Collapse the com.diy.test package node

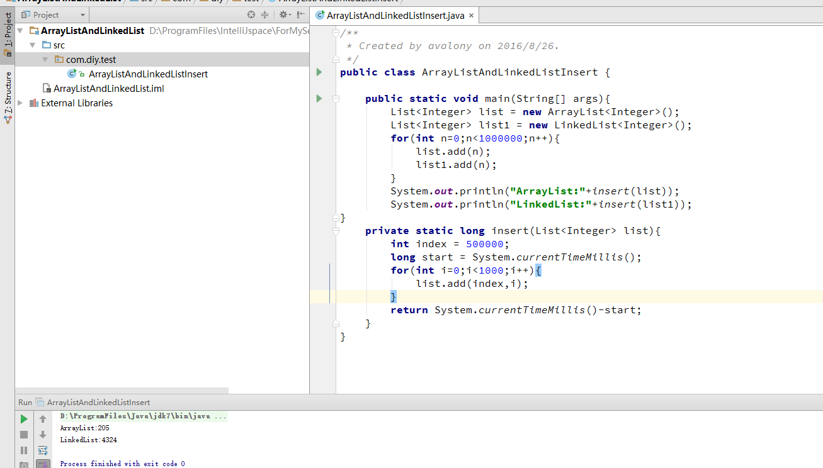pyautogui.click(x=45, y=60)
